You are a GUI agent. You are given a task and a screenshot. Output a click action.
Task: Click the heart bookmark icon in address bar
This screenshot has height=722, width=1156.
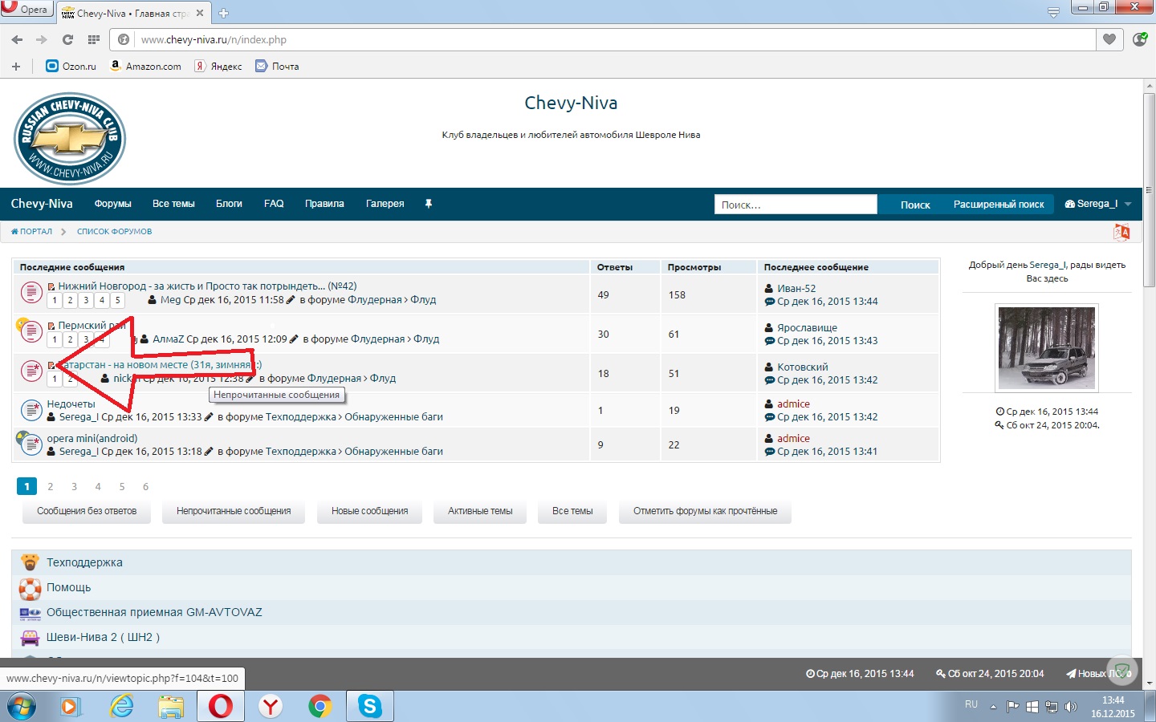click(1109, 39)
